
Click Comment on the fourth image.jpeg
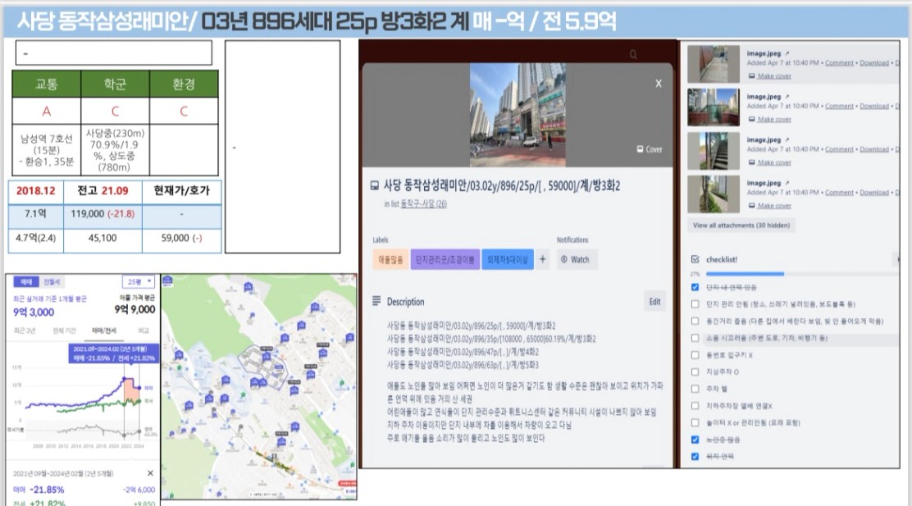tap(839, 193)
